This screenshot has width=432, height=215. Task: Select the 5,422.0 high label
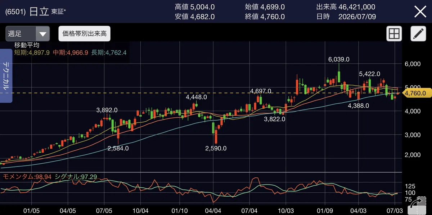pyautogui.click(x=369, y=74)
